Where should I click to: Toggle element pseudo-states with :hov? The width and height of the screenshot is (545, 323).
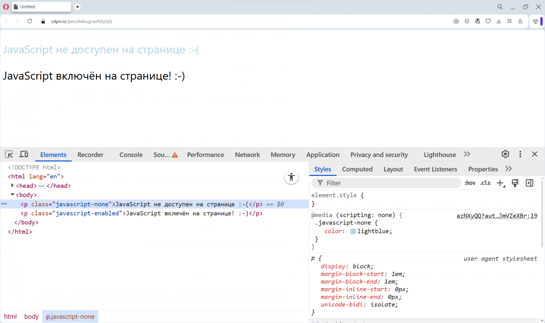(470, 182)
